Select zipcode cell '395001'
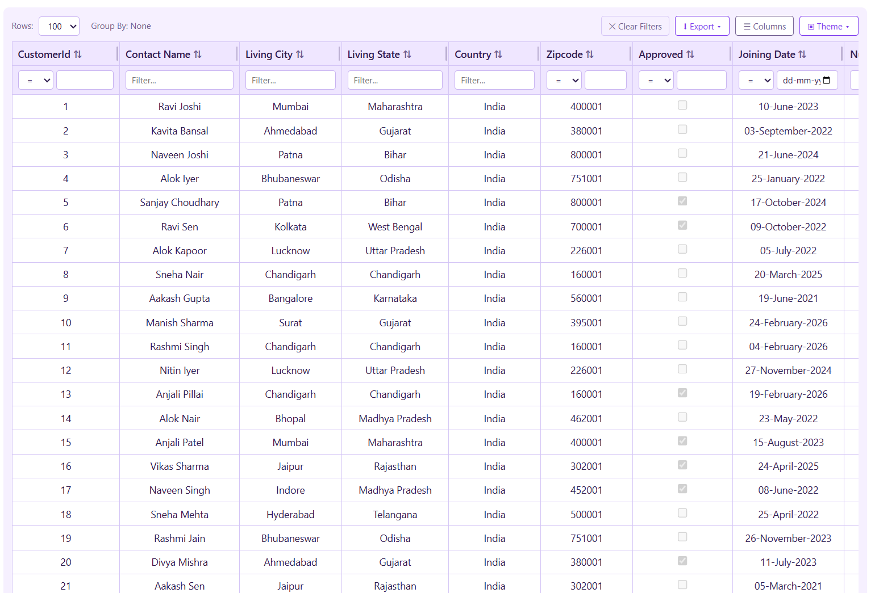The width and height of the screenshot is (875, 593). pos(586,323)
